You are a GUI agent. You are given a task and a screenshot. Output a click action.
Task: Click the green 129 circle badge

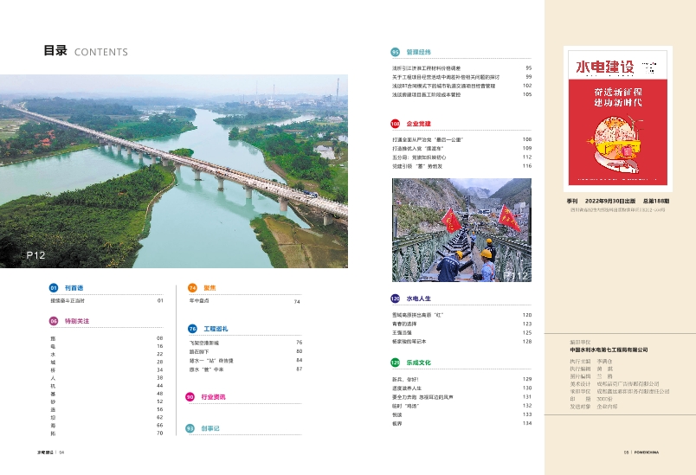pos(395,363)
